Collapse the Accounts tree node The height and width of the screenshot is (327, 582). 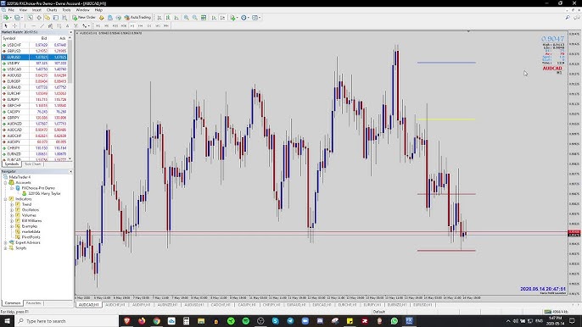6,182
